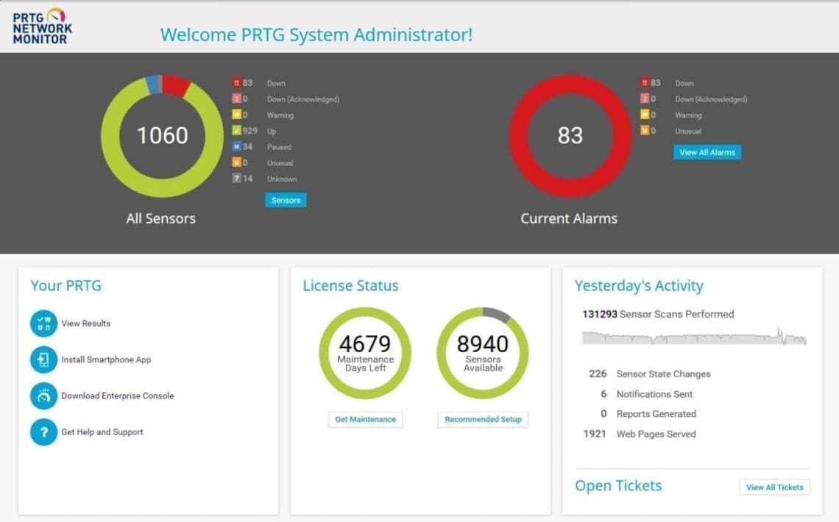Image resolution: width=839 pixels, height=522 pixels.
Task: Click the Download Enterprise Console gauge icon
Action: coord(44,396)
